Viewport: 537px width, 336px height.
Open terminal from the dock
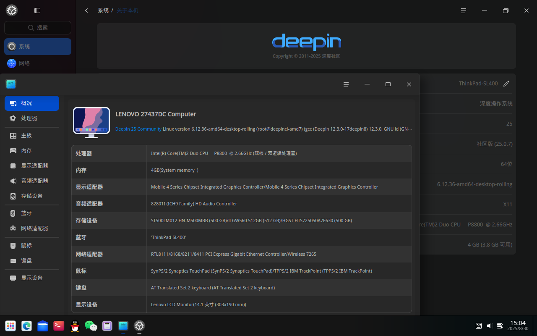coord(59,326)
